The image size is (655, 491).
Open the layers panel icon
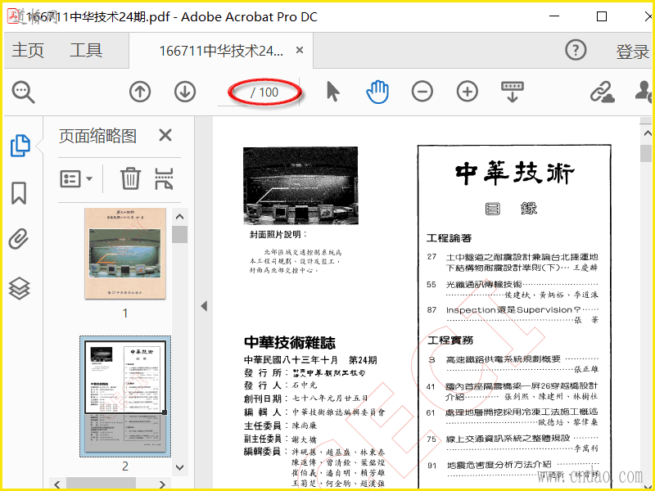[19, 288]
